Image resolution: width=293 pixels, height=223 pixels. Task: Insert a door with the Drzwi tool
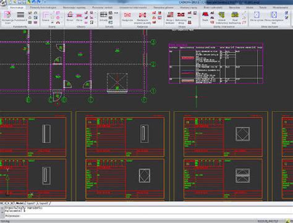pos(70,17)
